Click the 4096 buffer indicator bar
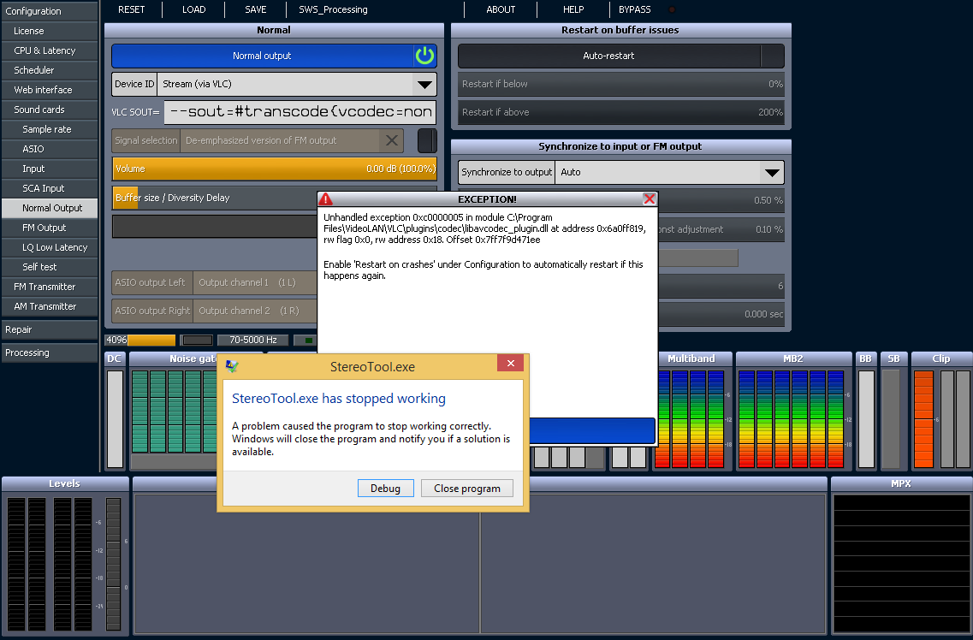The width and height of the screenshot is (973, 640). (x=140, y=340)
